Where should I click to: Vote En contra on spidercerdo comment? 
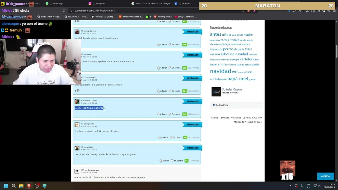175,45
